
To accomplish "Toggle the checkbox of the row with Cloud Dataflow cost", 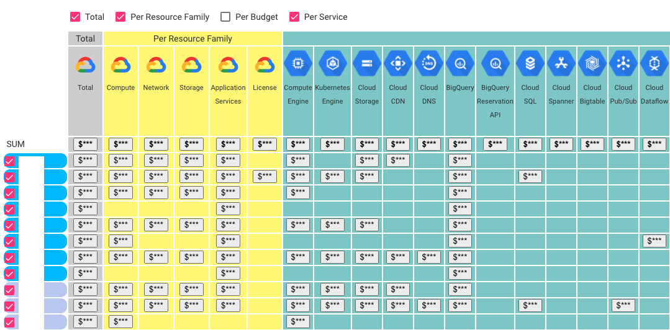I will click(9, 242).
